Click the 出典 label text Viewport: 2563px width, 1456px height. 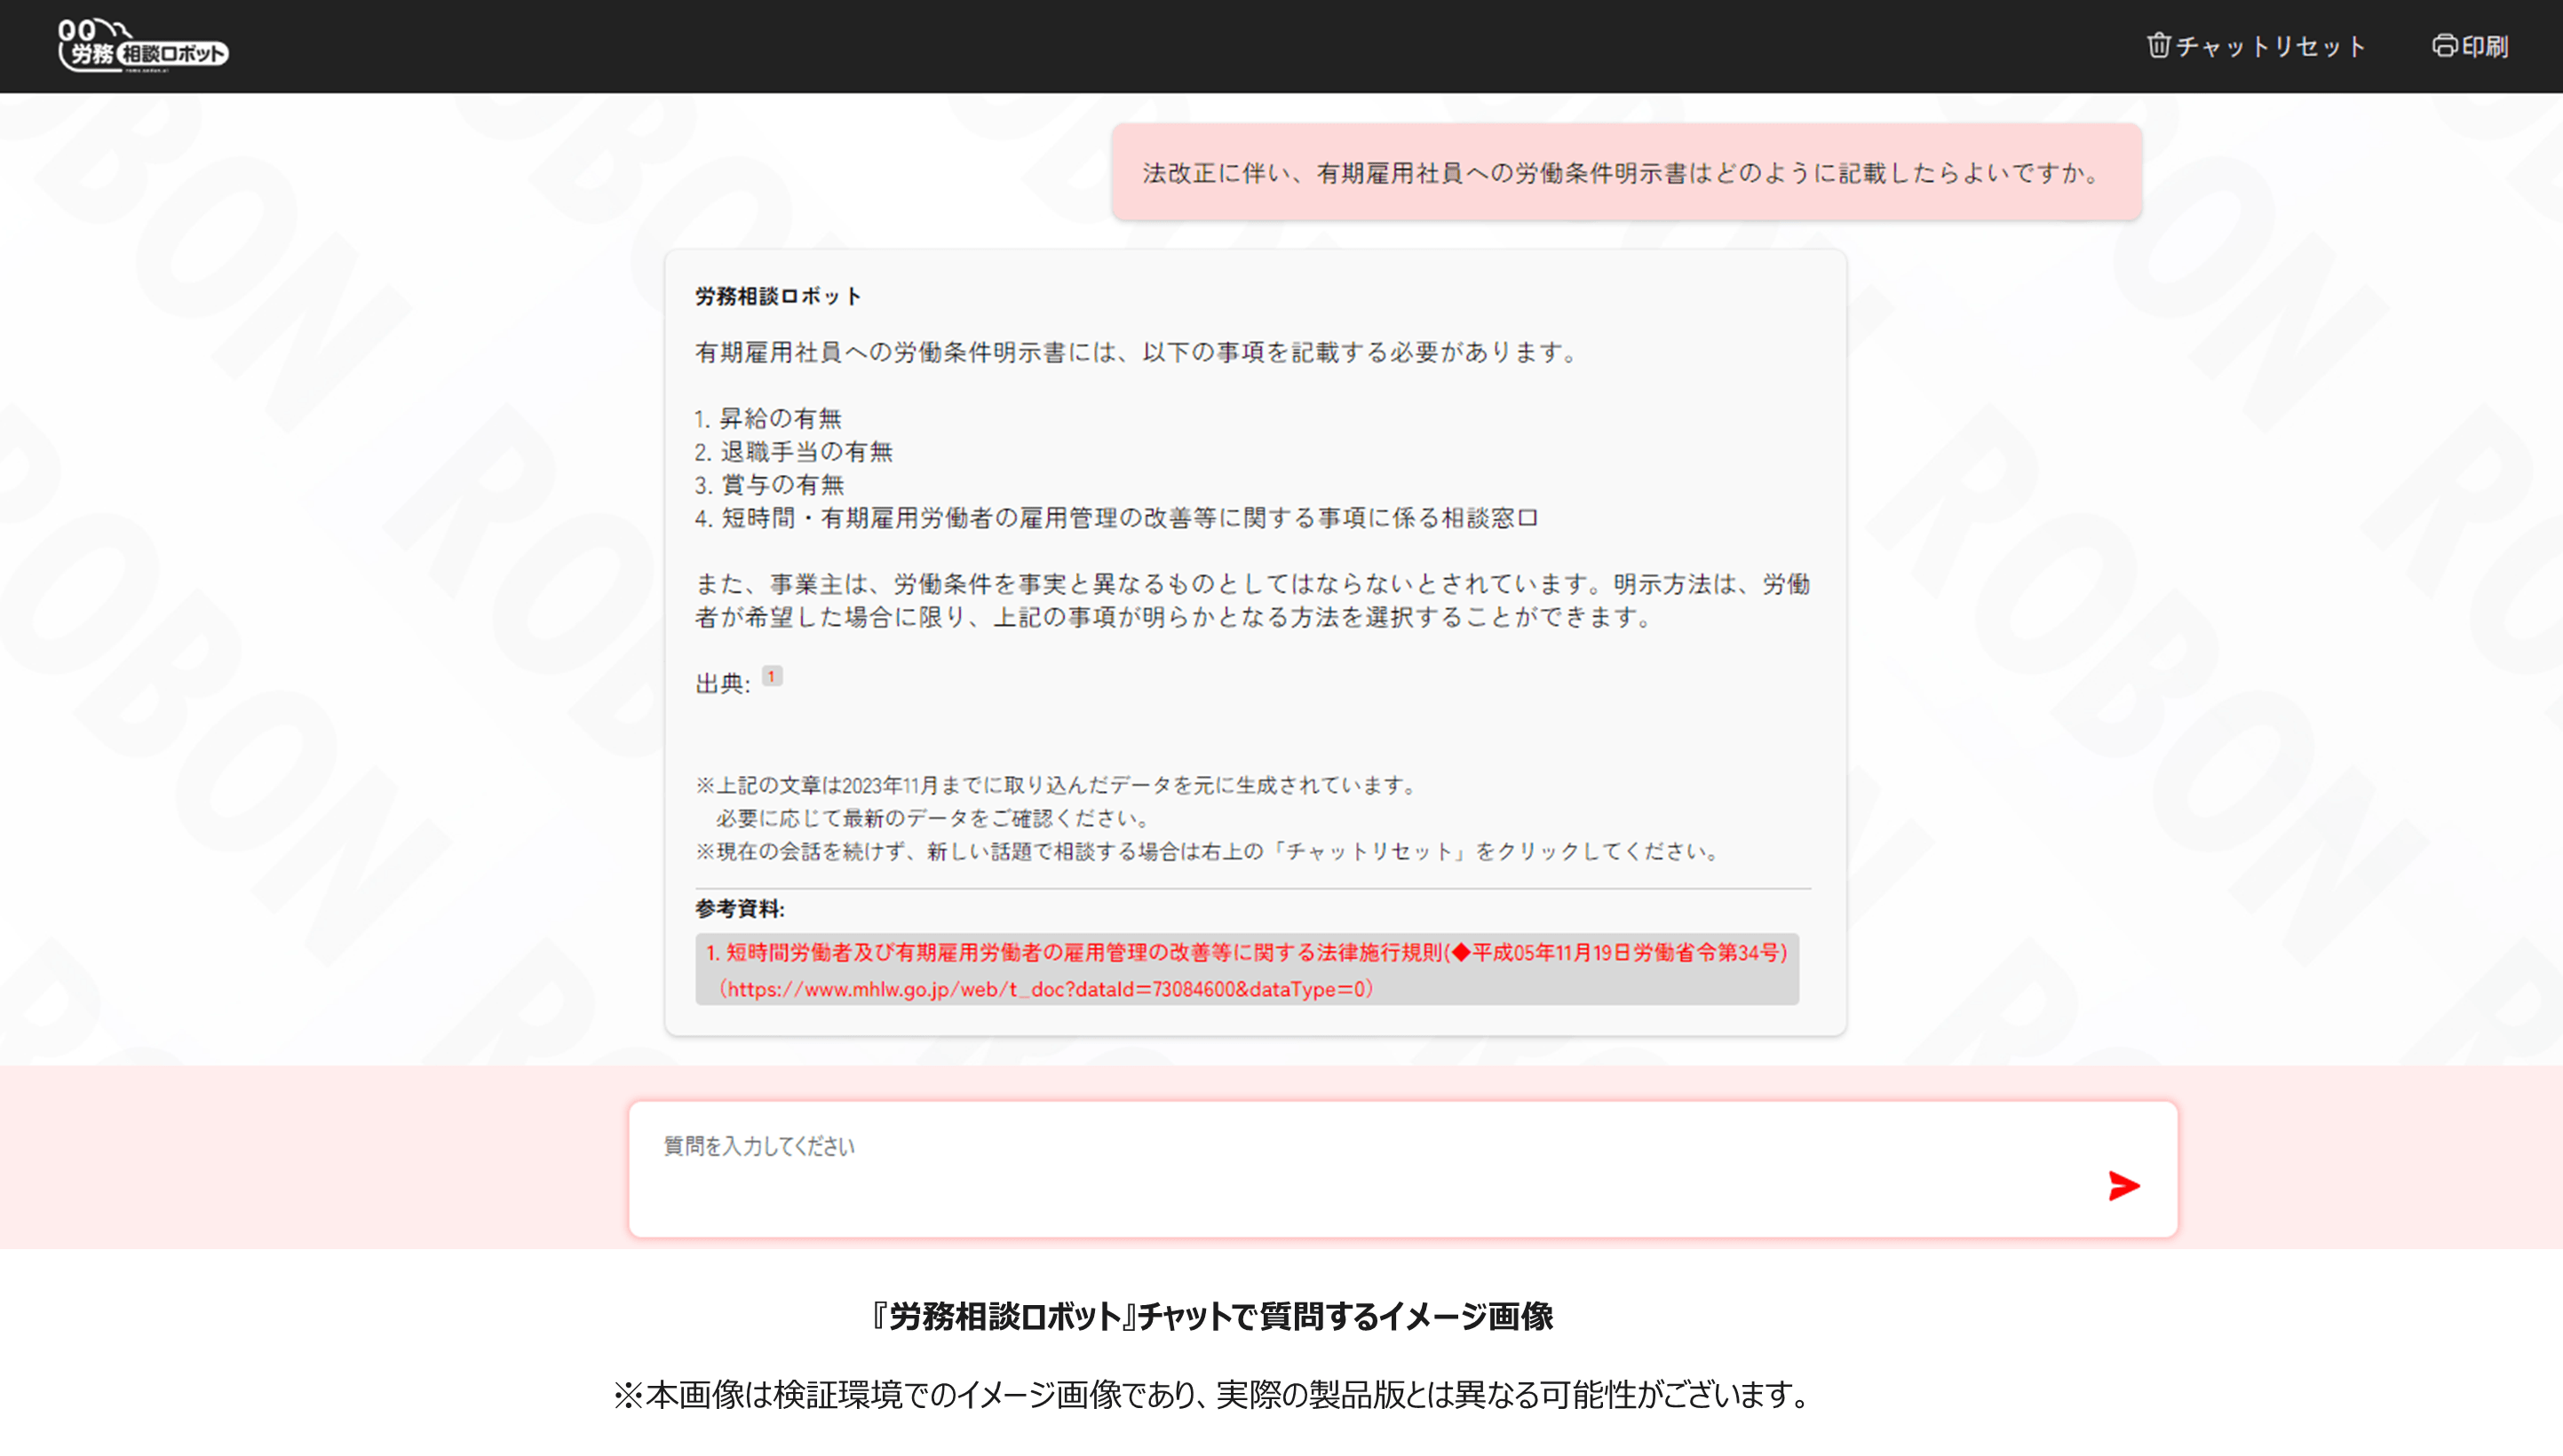[722, 684]
